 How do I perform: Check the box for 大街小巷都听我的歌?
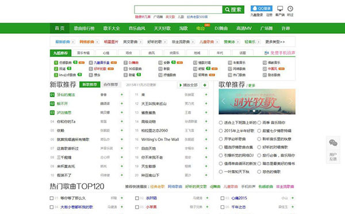(x=52, y=207)
